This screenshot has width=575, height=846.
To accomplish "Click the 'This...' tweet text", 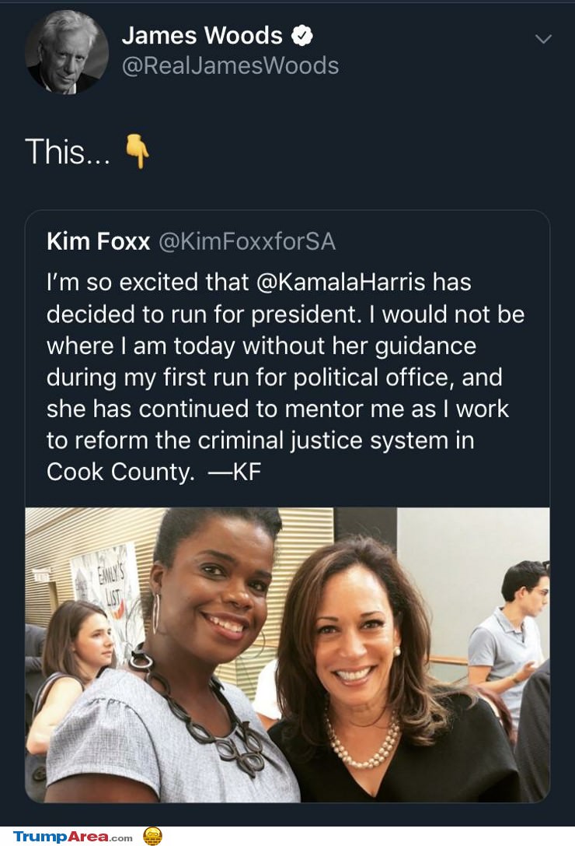I will 68,151.
